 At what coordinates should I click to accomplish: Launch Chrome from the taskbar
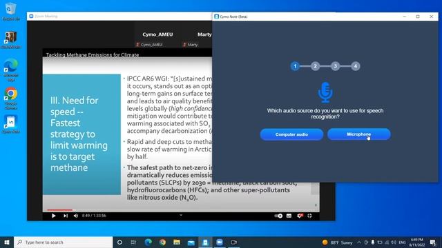pos(162,242)
